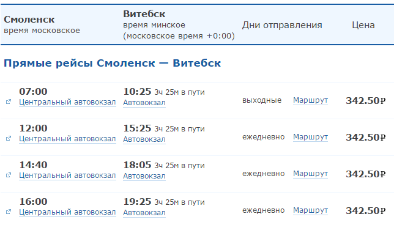Viewport: 394px width, 225px height.
Task: Open Автовокзал link for 19:25 arrival
Action: tap(144, 213)
